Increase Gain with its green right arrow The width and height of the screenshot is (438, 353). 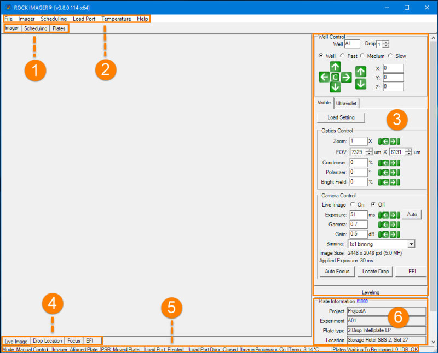point(393,234)
